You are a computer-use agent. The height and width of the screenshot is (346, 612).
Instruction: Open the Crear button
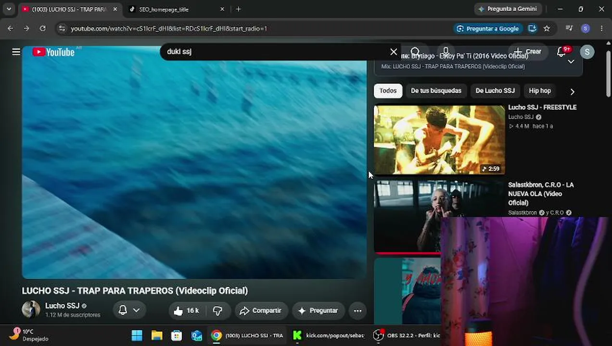tap(528, 51)
